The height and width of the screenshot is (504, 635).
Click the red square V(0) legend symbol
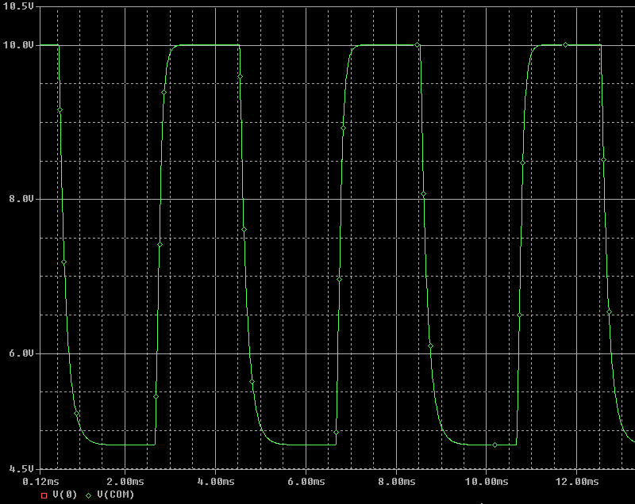[x=44, y=495]
